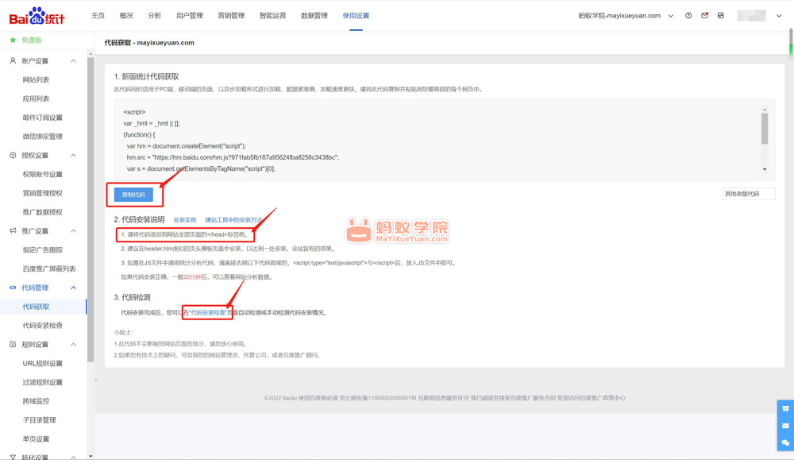Click the 代码管理 code icon
Image resolution: width=794 pixels, height=460 pixels.
pos(13,288)
